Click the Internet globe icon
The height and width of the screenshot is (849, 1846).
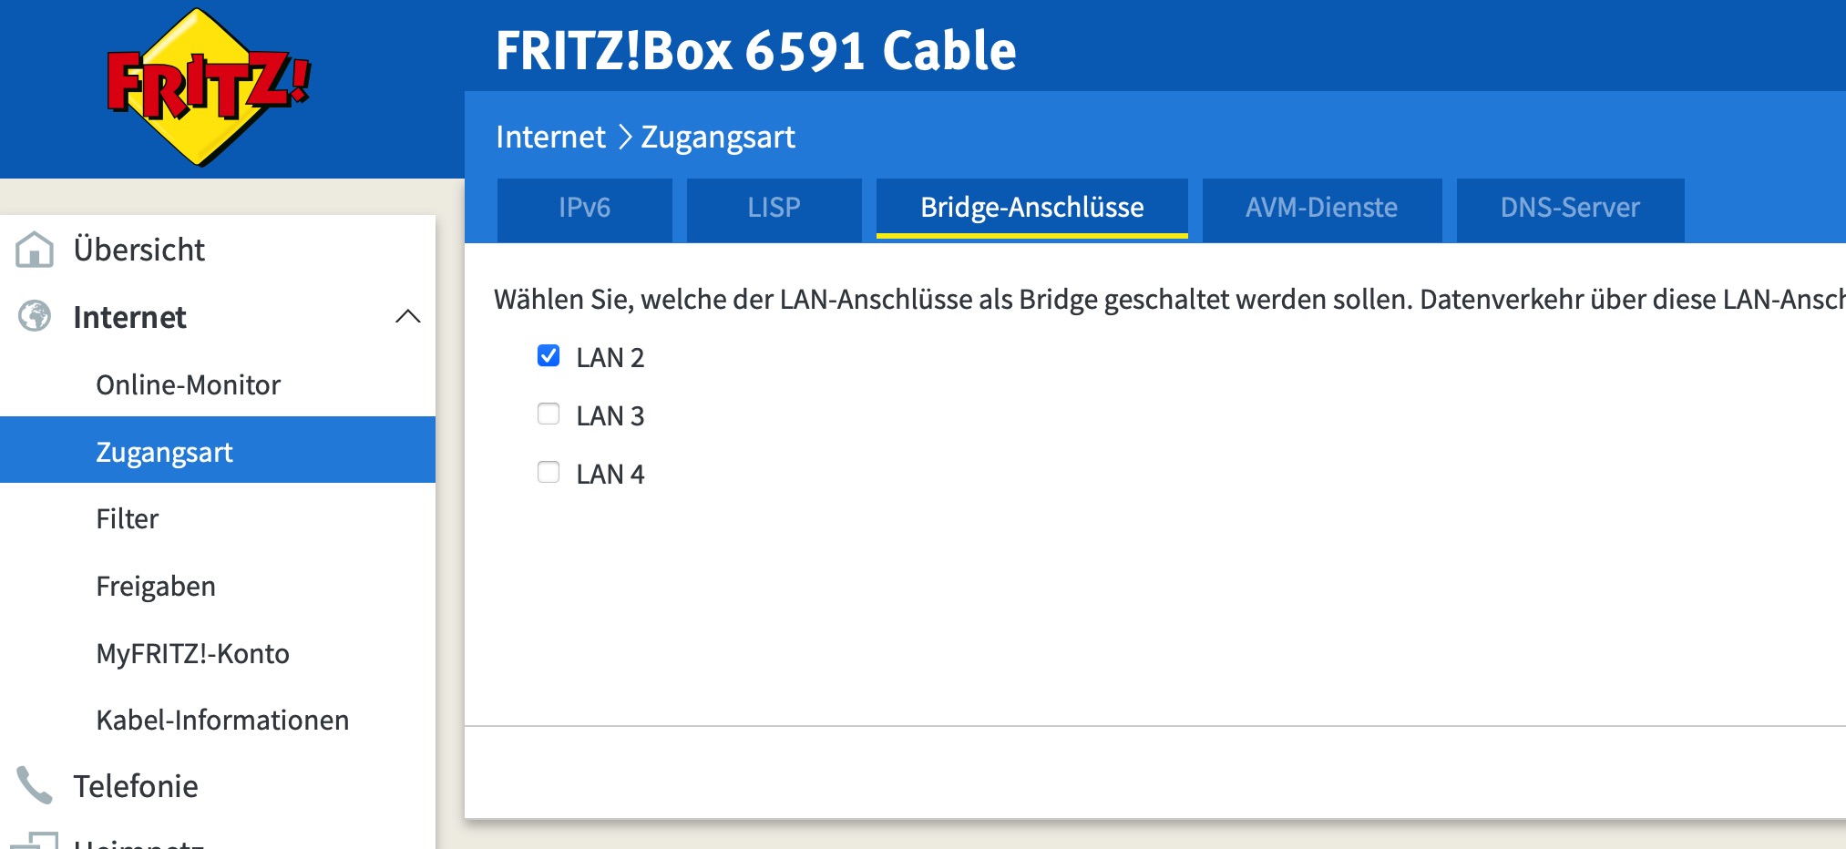35,317
